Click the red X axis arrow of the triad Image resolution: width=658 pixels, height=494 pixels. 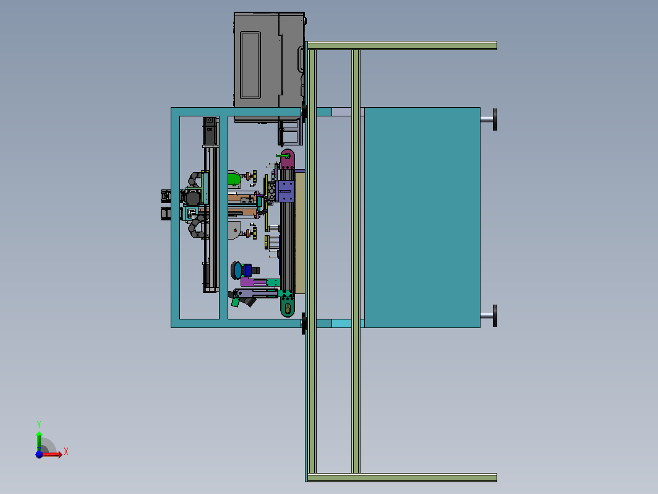(53, 454)
